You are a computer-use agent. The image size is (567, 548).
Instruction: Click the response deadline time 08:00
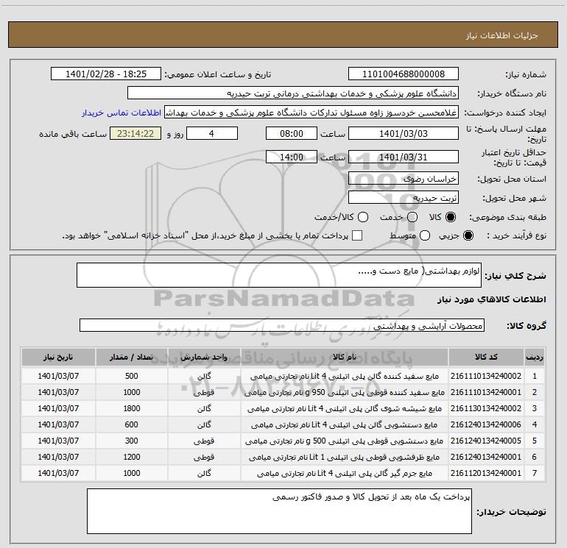coord(292,134)
